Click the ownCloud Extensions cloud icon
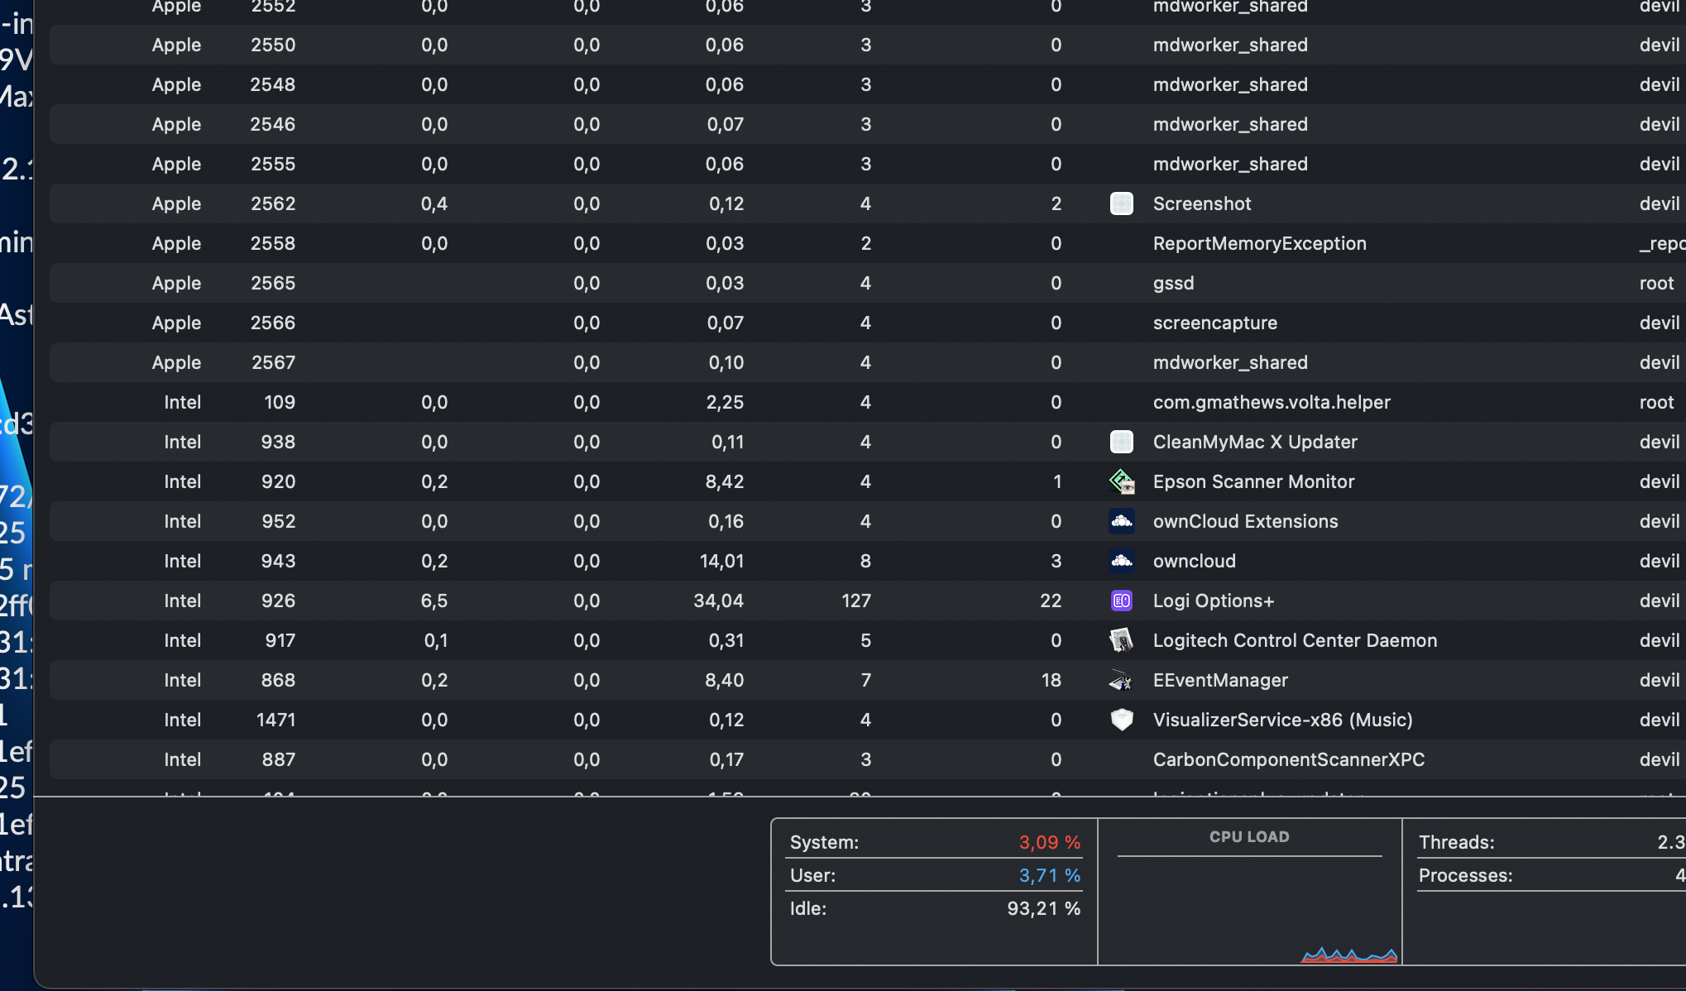 (1121, 521)
